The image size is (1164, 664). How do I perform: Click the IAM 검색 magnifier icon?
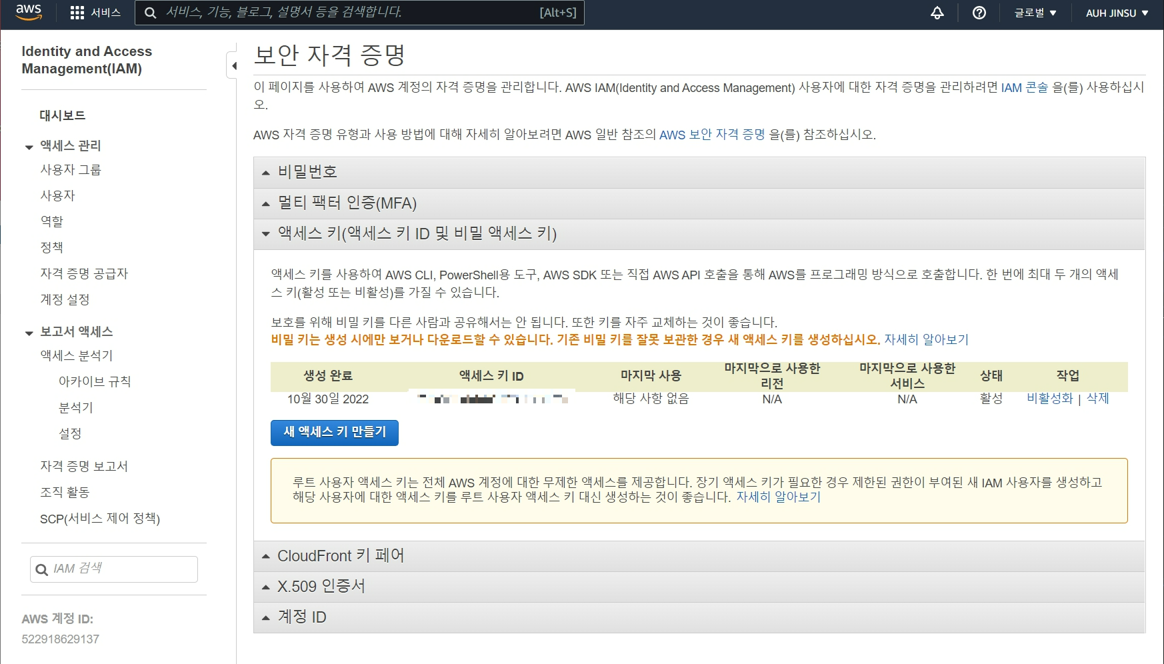point(41,569)
